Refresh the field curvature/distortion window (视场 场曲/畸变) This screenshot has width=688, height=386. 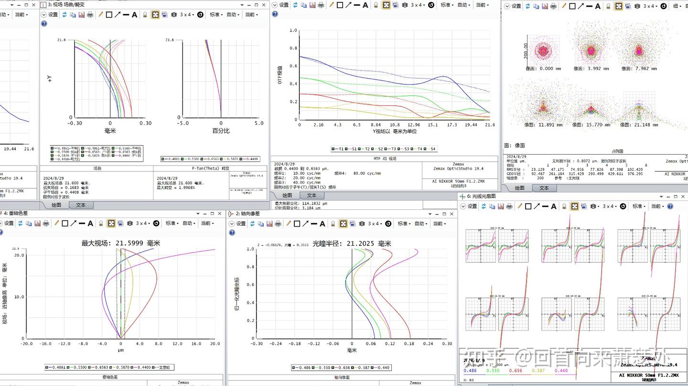coord(64,15)
